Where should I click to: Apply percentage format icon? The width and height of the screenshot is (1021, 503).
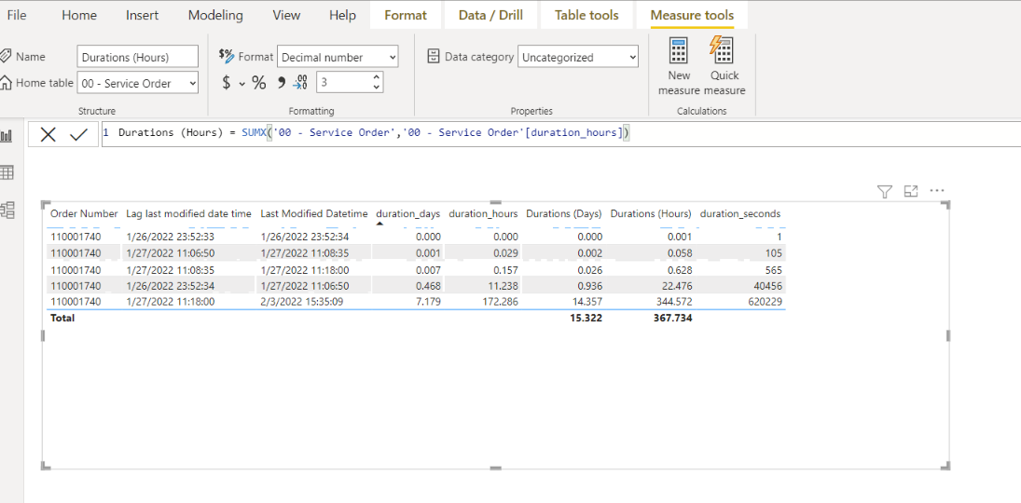pos(259,83)
